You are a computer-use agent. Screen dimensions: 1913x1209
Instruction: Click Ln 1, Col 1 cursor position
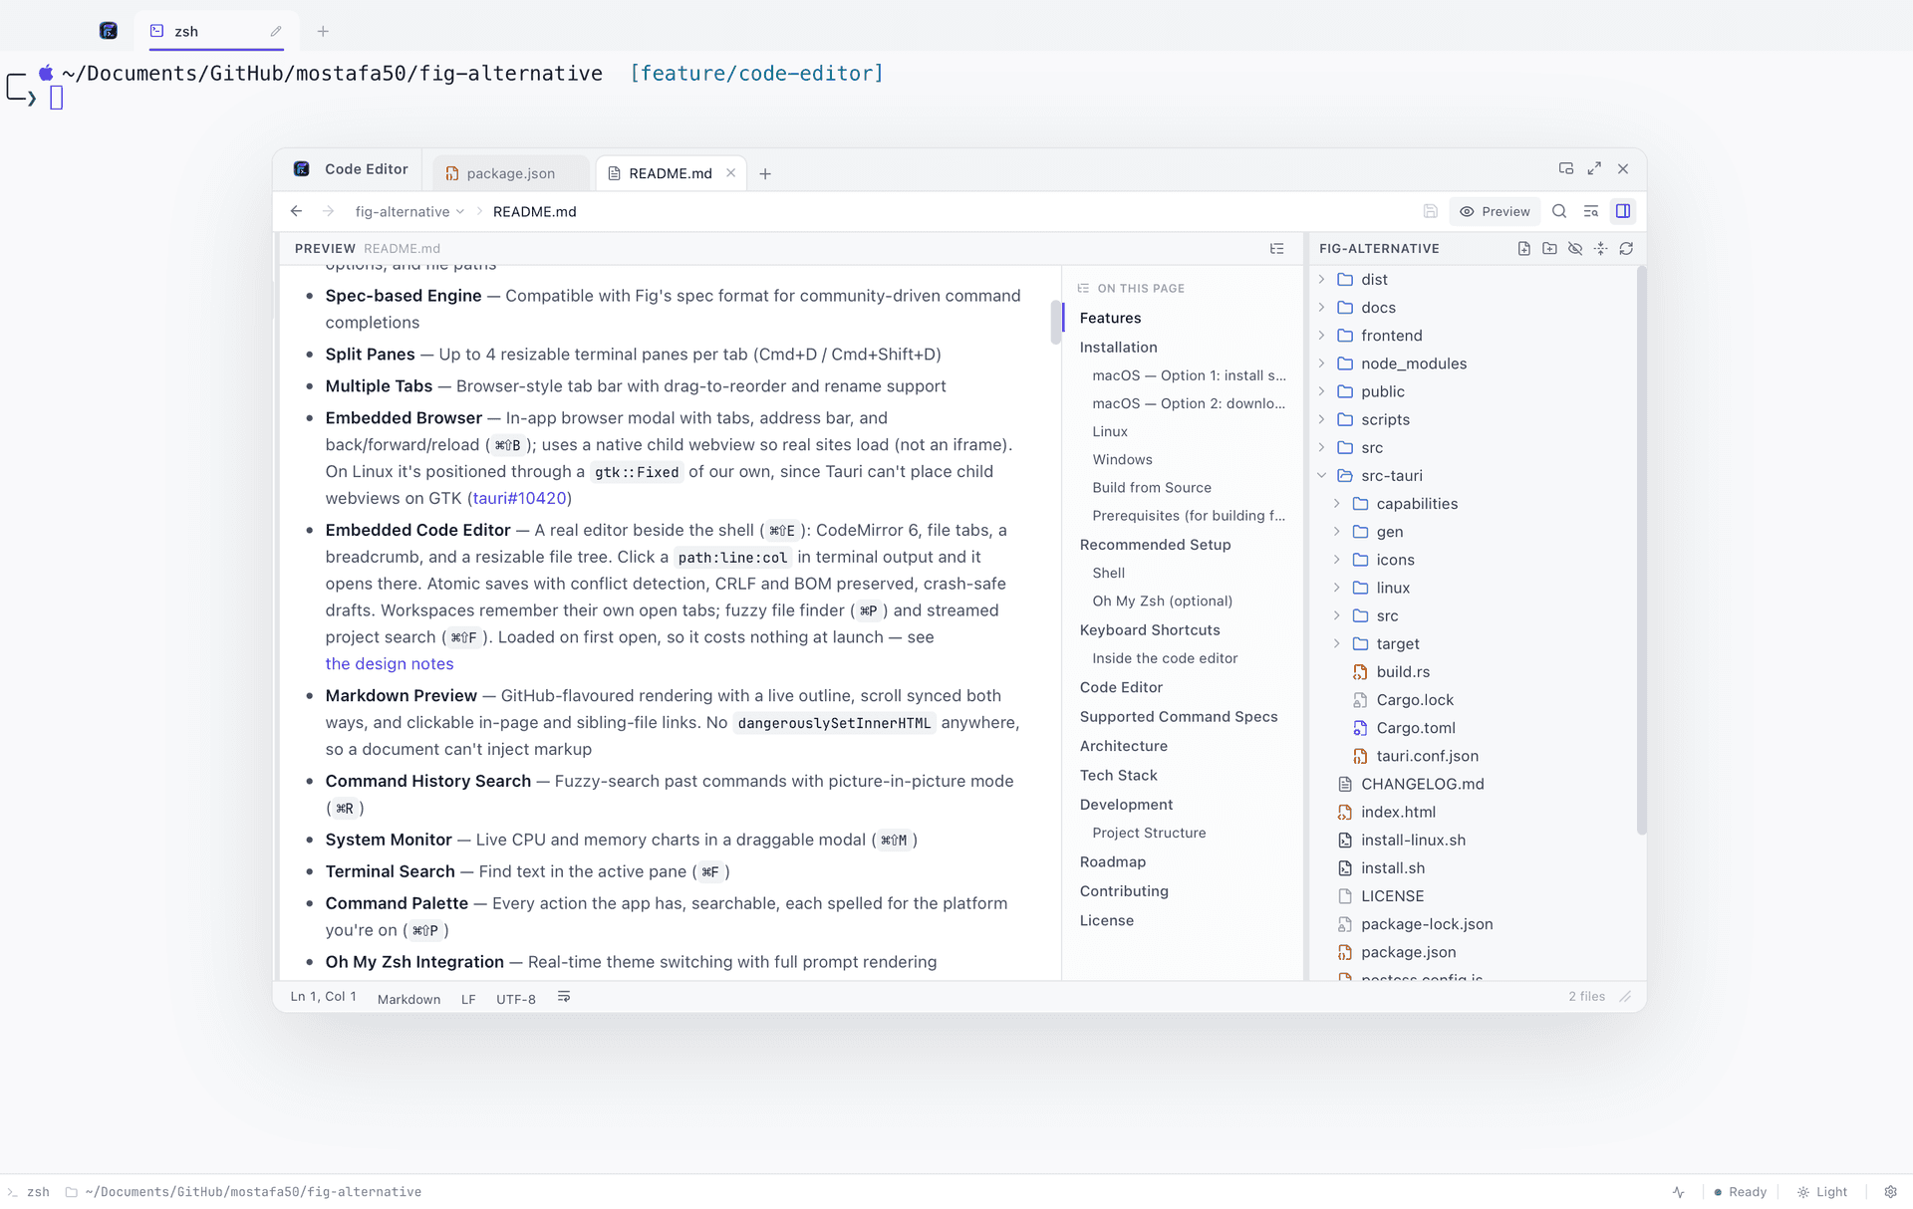[x=323, y=997]
